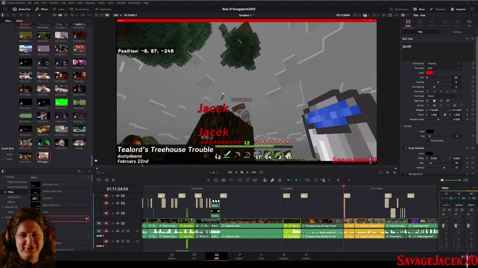Click the Position X value field
Viewport: 478px width, 268px height.
point(434,110)
